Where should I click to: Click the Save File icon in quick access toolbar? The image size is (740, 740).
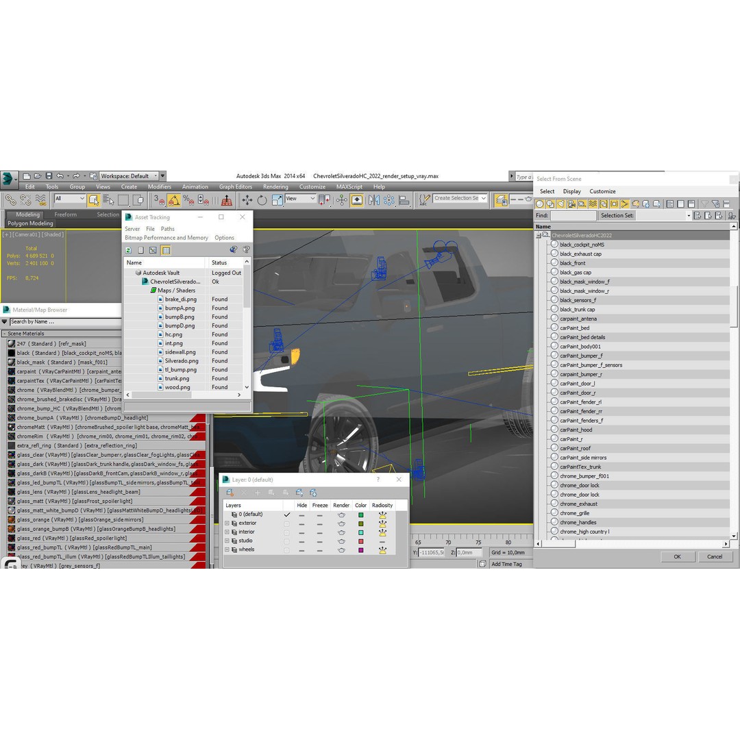(49, 176)
